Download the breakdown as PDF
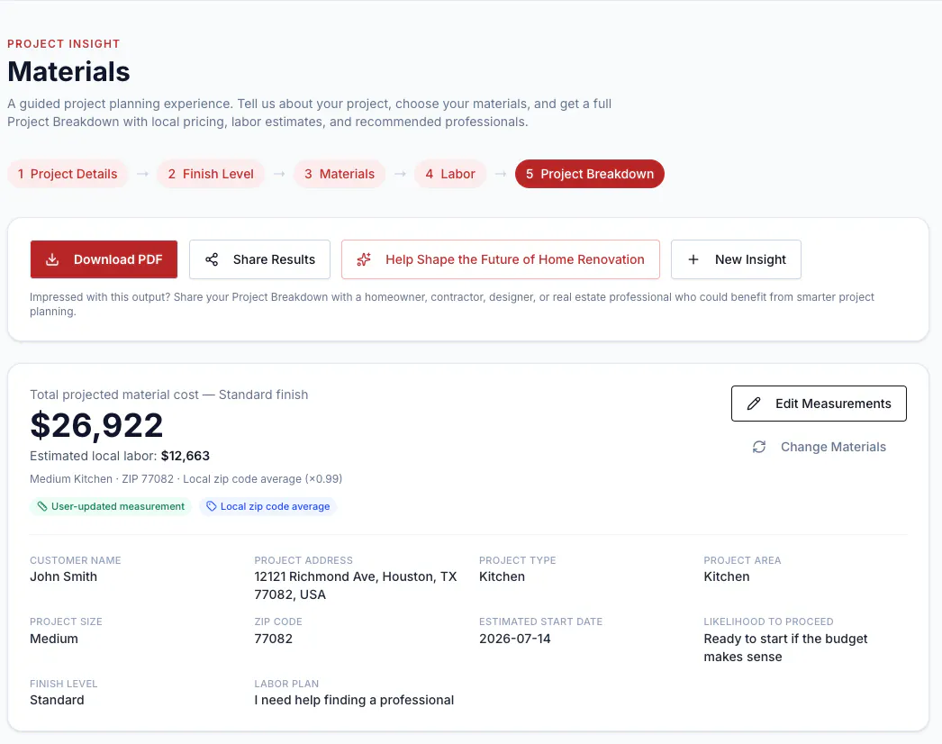The image size is (942, 744). pos(104,259)
